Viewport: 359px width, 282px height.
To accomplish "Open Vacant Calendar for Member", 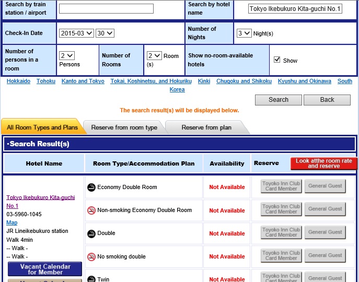I will 45,269.
